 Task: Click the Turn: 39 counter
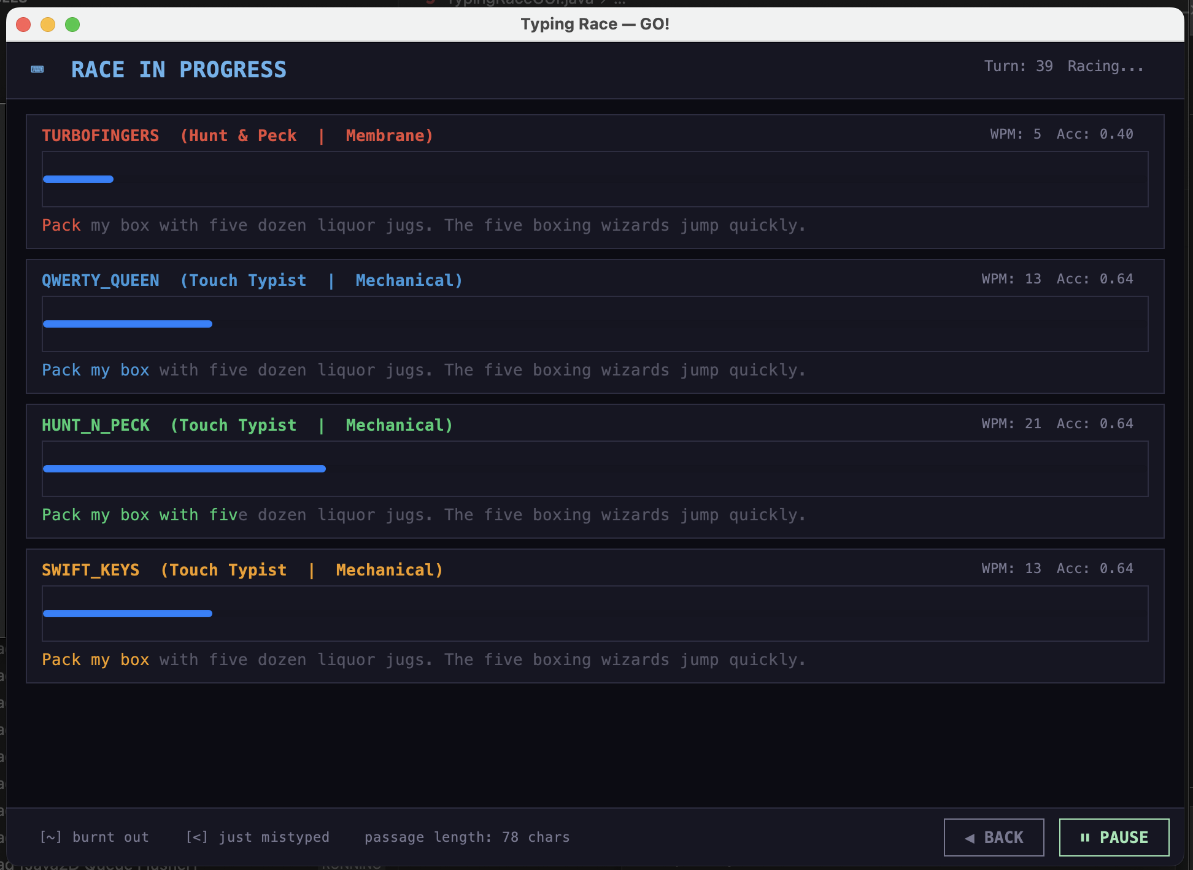click(1018, 66)
